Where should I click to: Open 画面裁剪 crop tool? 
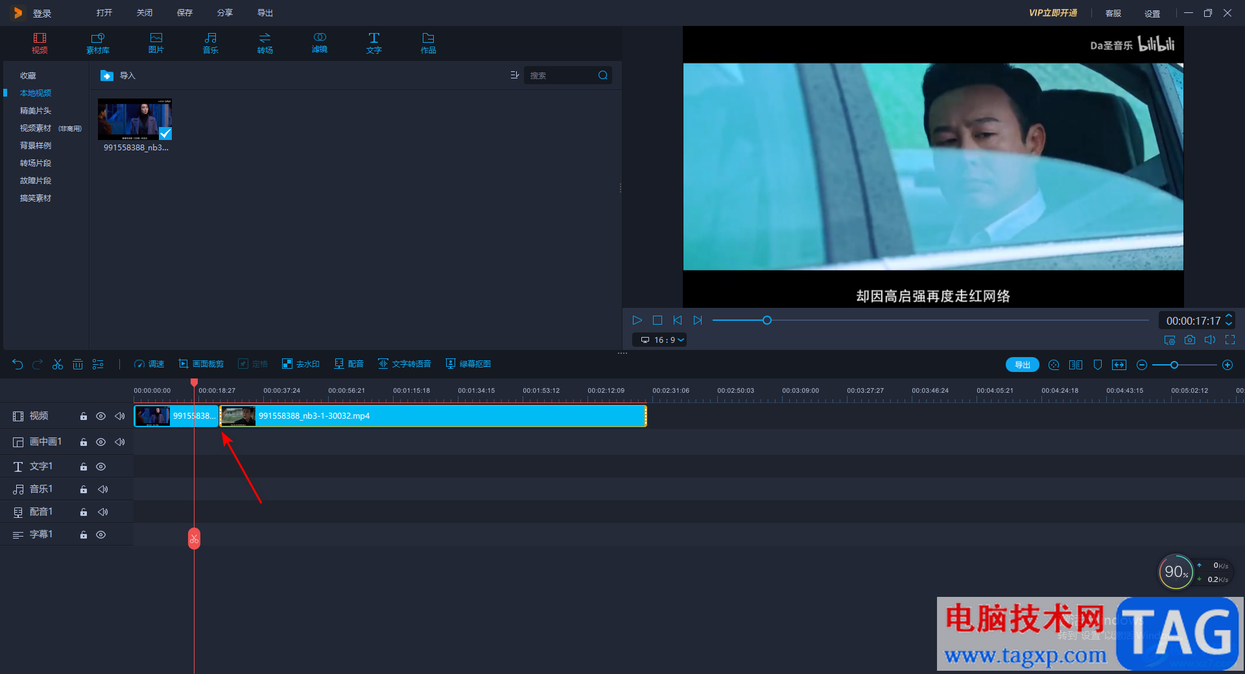coord(202,364)
